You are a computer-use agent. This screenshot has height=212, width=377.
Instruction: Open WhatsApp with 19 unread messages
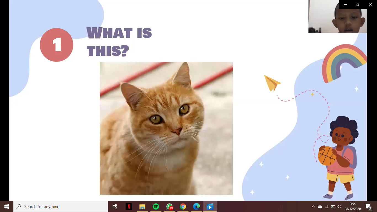tap(169, 206)
